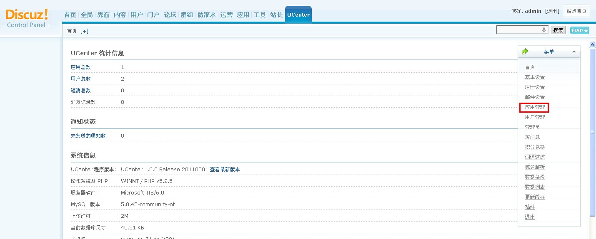596x239 pixels.
Task: Click the green arrow menu icon
Action: 525,52
